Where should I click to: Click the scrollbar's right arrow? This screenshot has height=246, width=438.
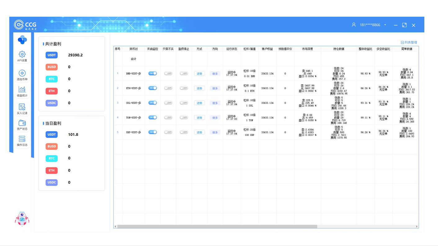point(416,227)
